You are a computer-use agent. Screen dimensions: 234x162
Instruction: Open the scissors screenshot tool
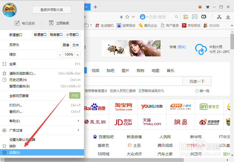click(219, 17)
